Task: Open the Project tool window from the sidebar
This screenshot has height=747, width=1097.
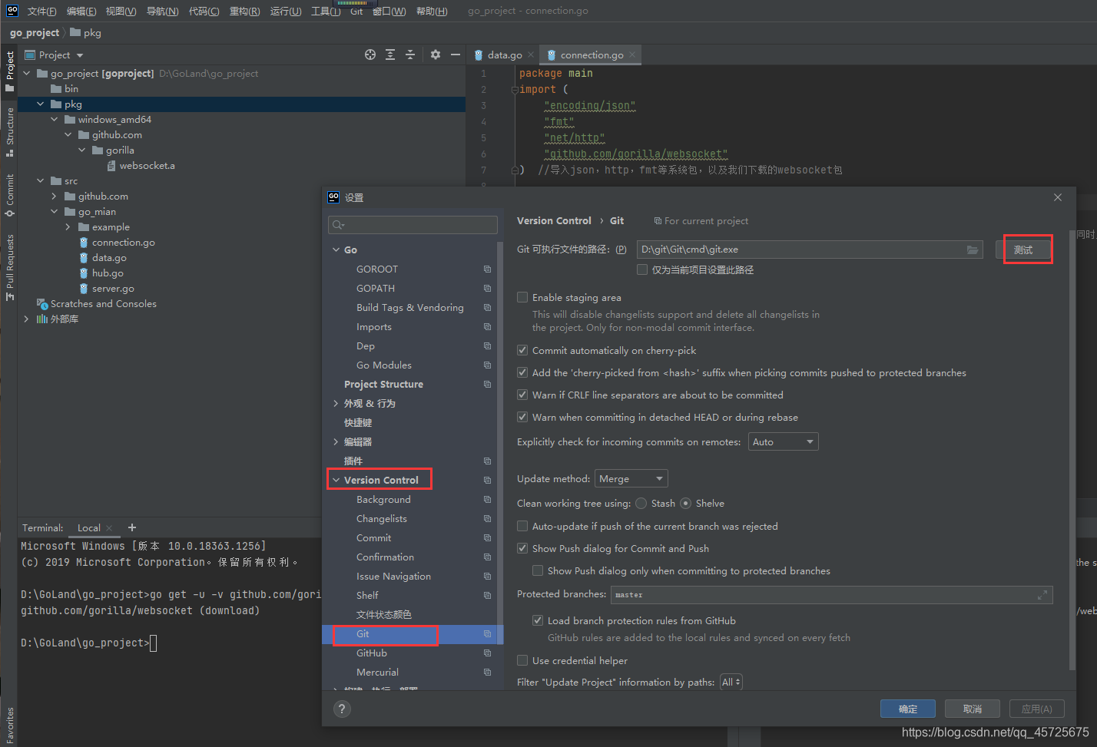Action: click(9, 71)
